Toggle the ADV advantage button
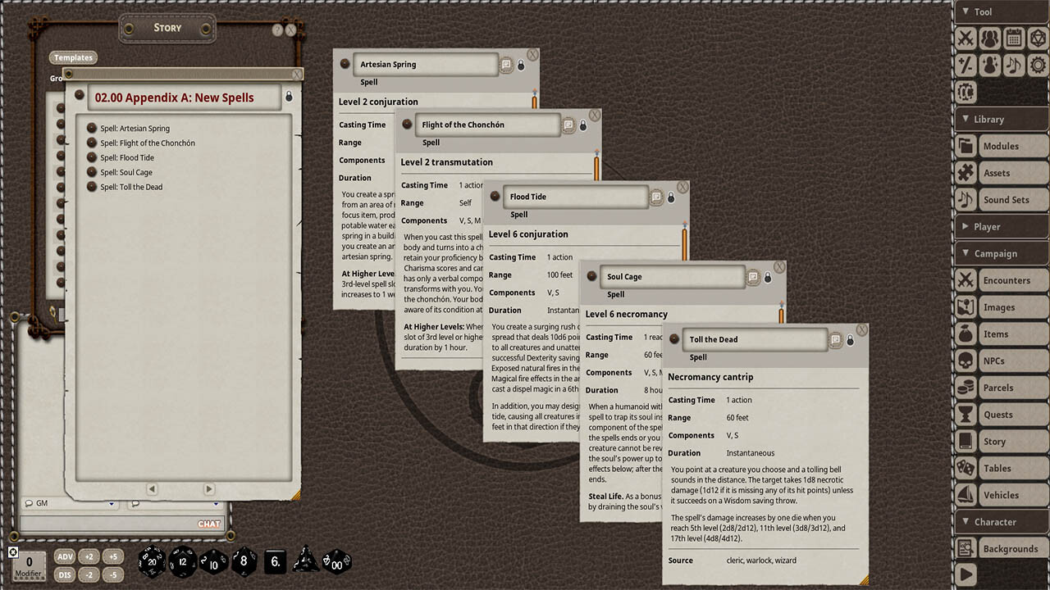1050x590 pixels. tap(64, 556)
